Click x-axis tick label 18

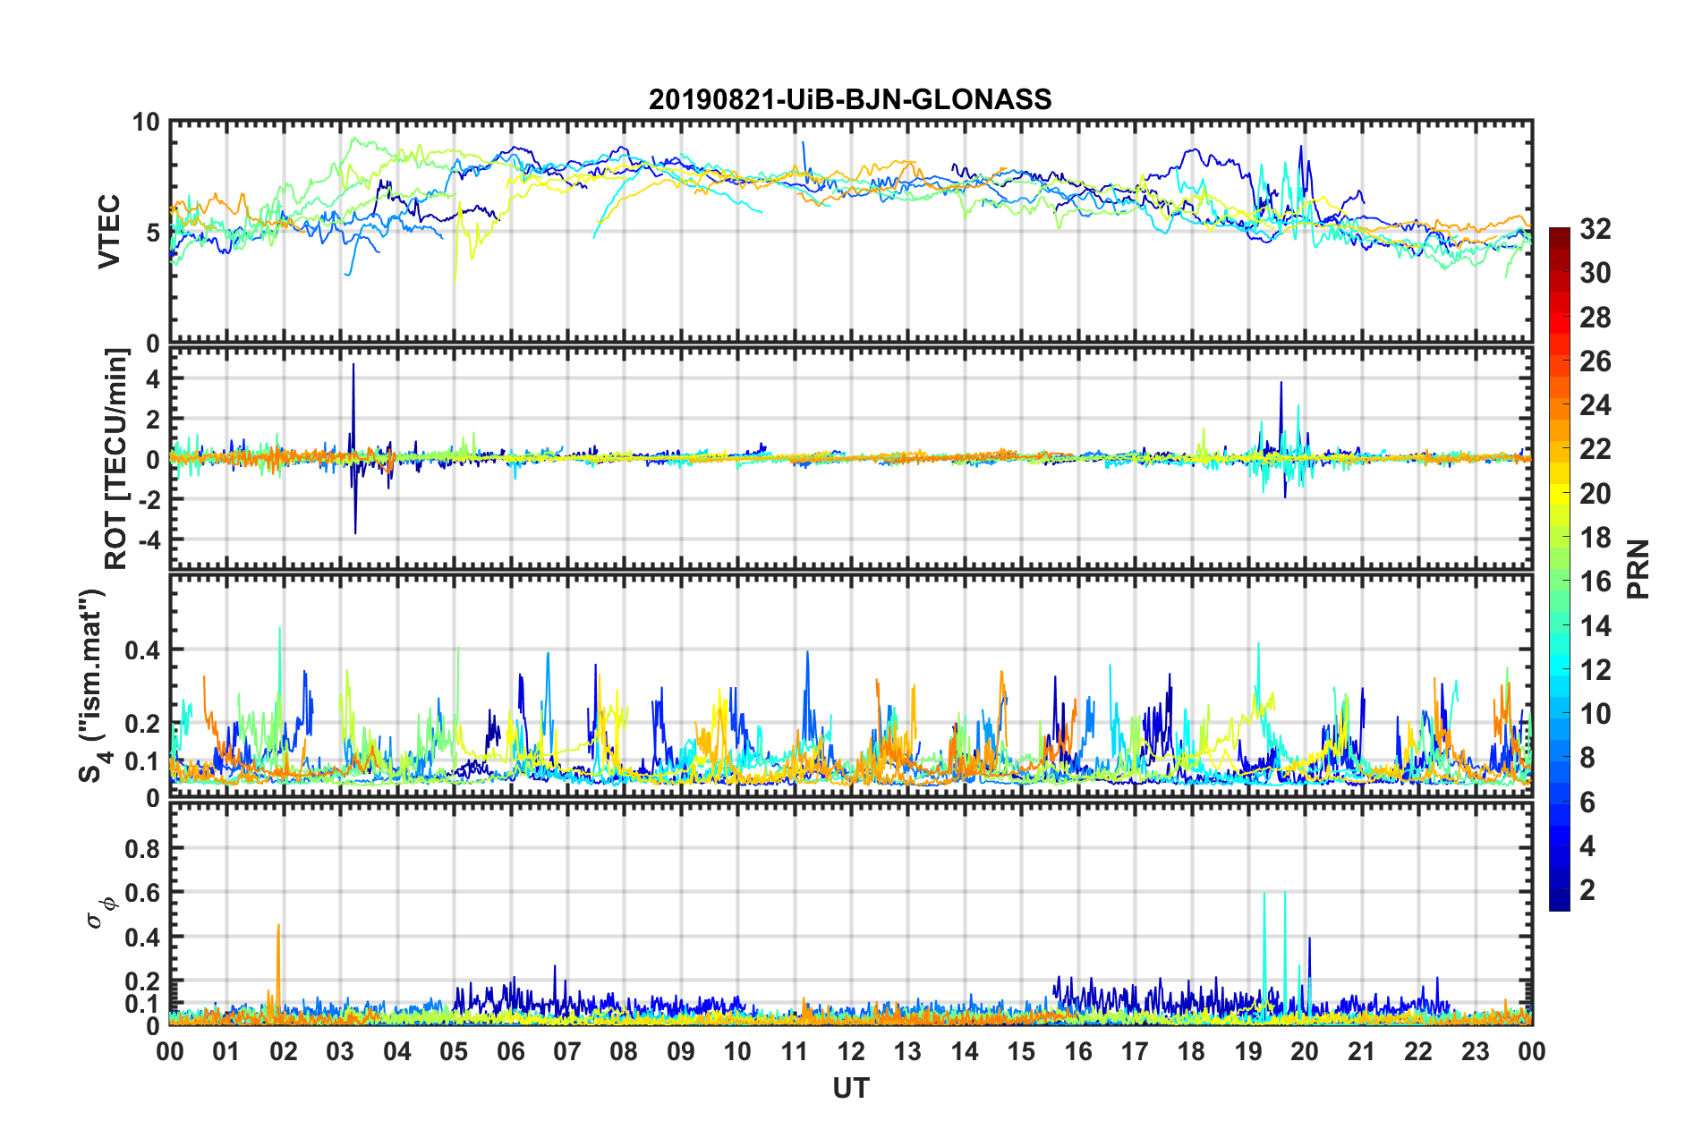[x=1191, y=1051]
